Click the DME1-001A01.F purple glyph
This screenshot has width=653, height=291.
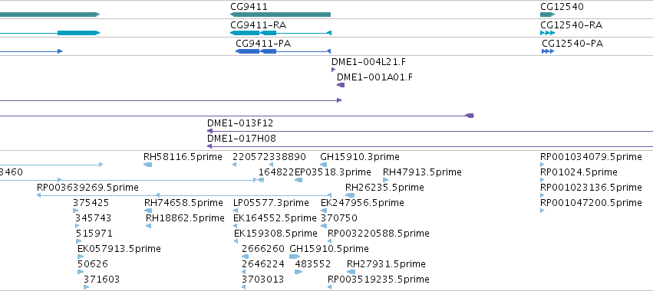point(341,85)
